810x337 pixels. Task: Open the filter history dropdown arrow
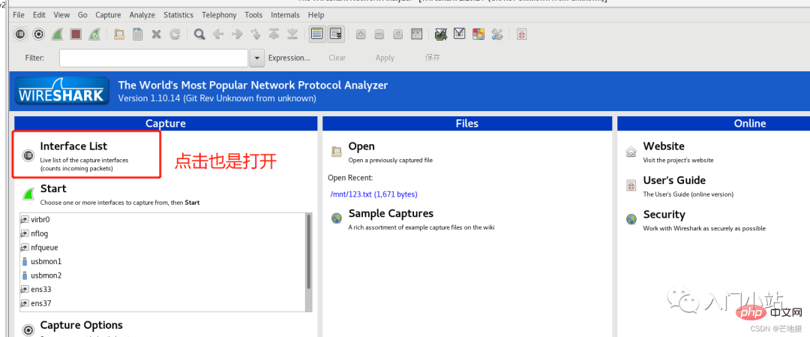tap(256, 58)
